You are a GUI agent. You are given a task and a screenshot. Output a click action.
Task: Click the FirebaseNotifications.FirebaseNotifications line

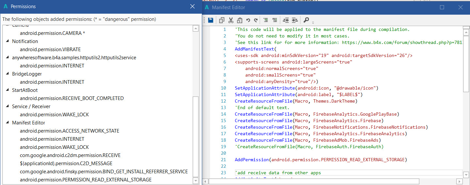point(331,127)
